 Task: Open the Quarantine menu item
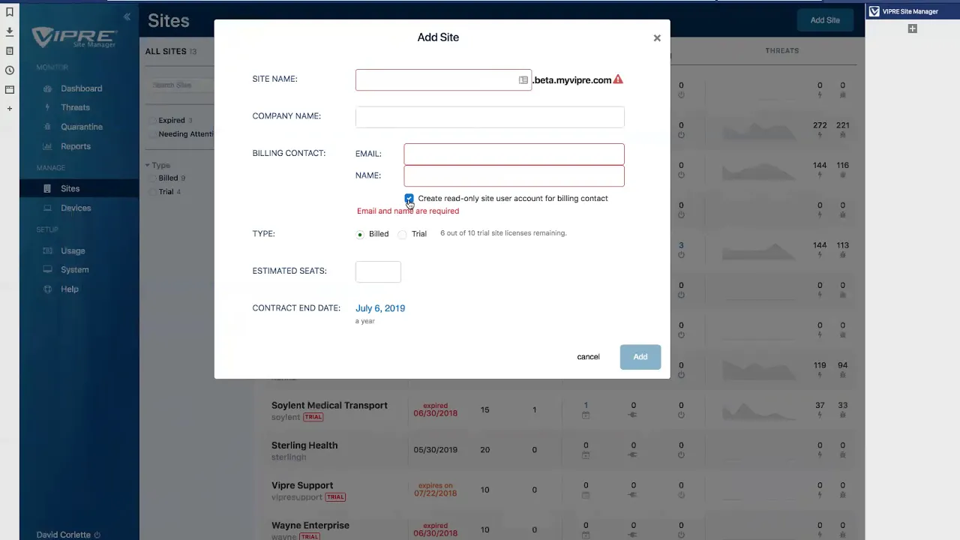point(82,127)
